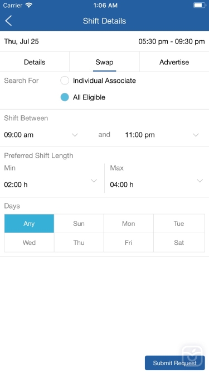
Task: Tap the battery indicator icon
Action: [200, 5]
